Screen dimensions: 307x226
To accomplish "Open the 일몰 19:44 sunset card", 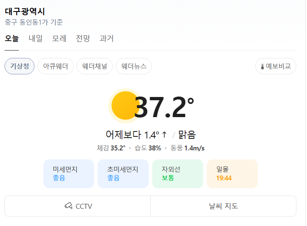I will click(x=232, y=174).
